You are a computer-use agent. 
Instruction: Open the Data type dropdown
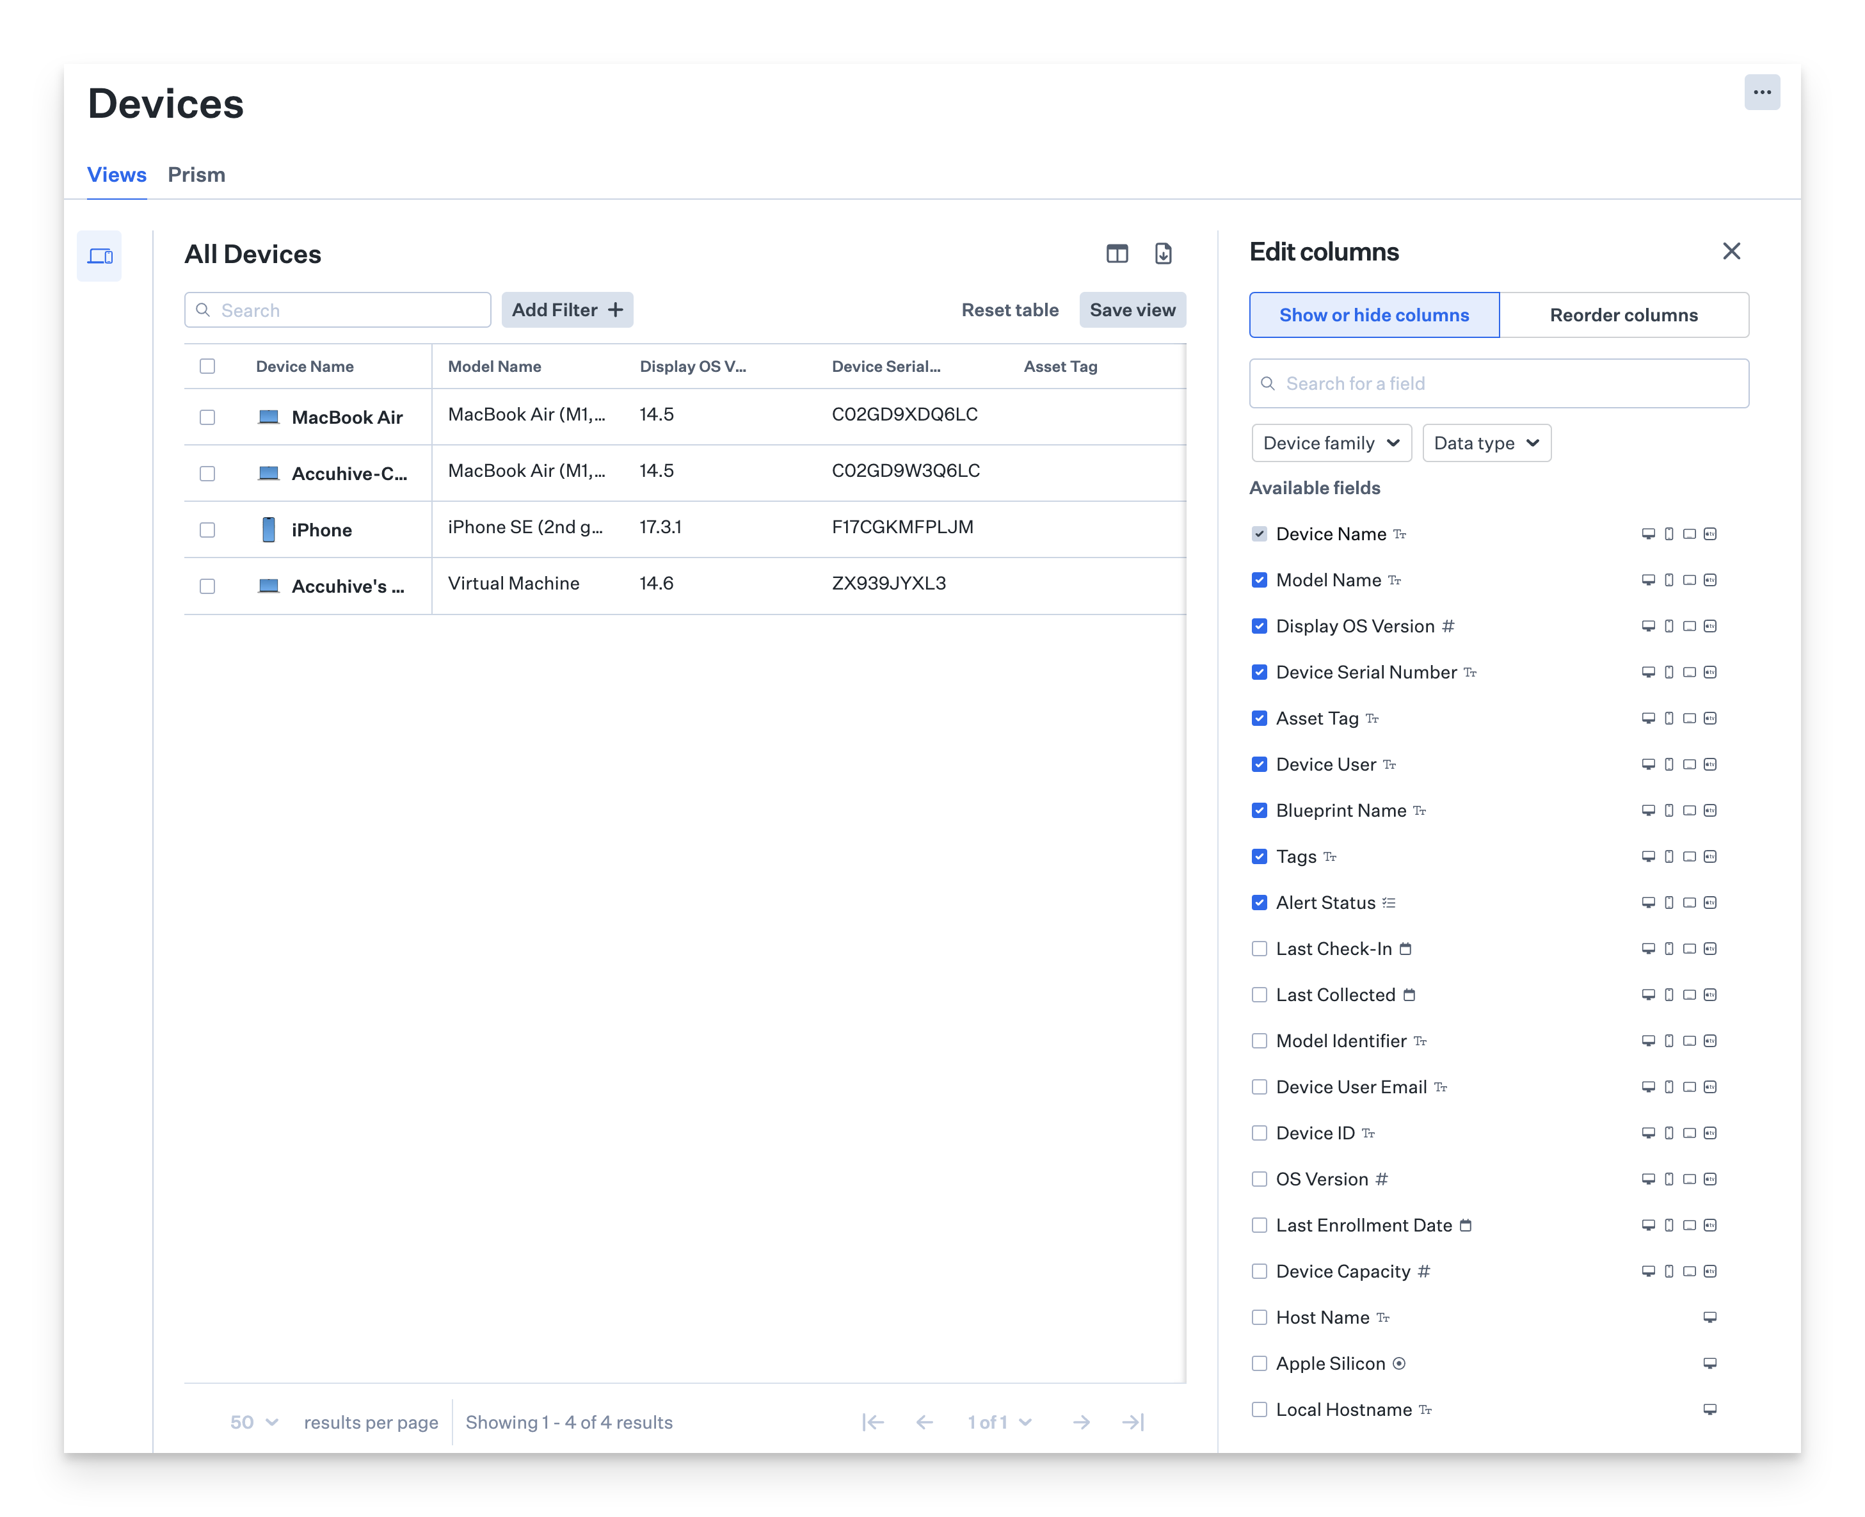1486,443
